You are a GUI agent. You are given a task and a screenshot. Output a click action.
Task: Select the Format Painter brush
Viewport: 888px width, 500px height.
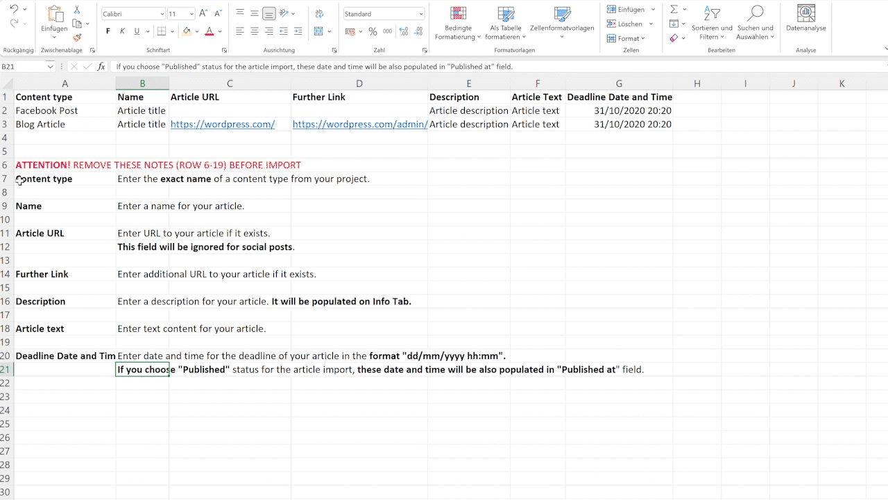[x=77, y=37]
